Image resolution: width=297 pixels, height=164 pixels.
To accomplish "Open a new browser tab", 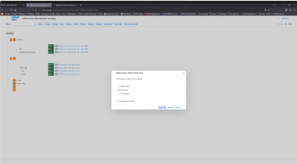I will coord(80,5).
